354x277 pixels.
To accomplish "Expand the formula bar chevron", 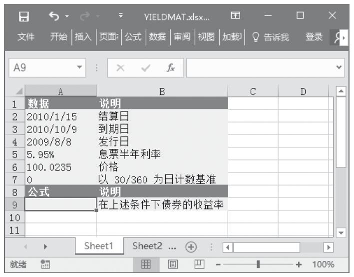I will tap(341, 67).
